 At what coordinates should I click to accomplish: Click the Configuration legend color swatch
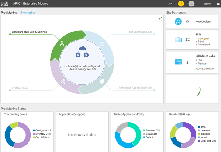[x=34, y=131]
